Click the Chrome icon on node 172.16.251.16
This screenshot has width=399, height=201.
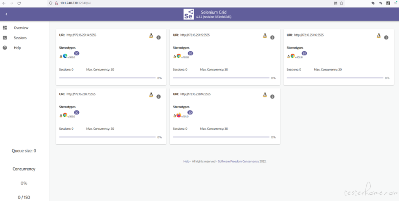click(292, 56)
